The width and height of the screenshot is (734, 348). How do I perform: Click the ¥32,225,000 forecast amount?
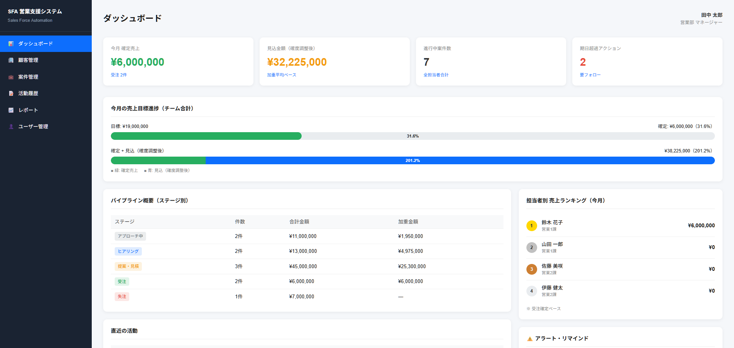[297, 62]
